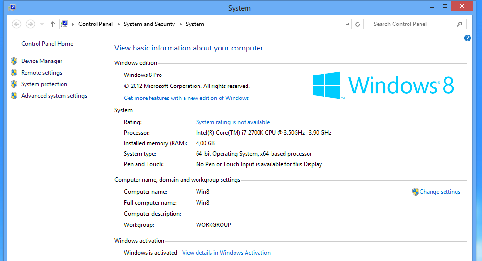Click the Intel Core i7-2700K processor value
The image size is (482, 261).
click(x=263, y=133)
